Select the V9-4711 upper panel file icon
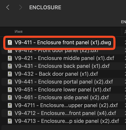 10,105
